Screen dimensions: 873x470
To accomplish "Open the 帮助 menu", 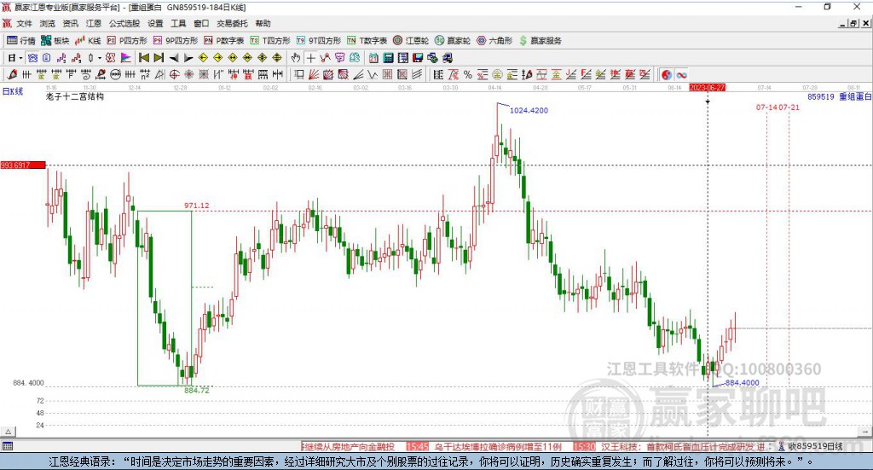I will coord(263,23).
